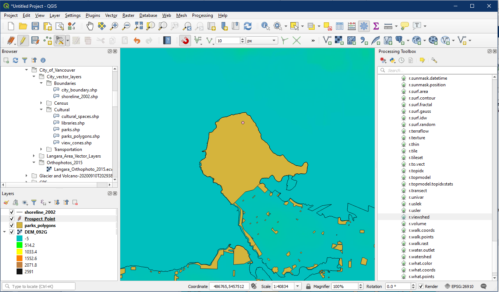Open the attribute table
The width and height of the screenshot is (499, 292).
pyautogui.click(x=340, y=26)
